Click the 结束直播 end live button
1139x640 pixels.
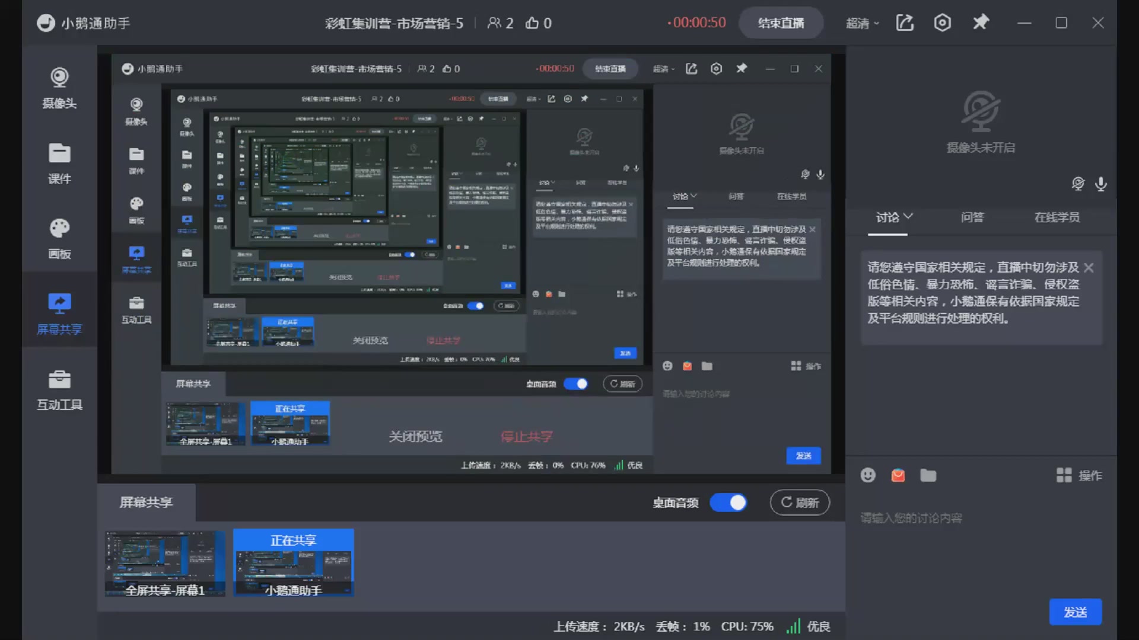click(781, 23)
